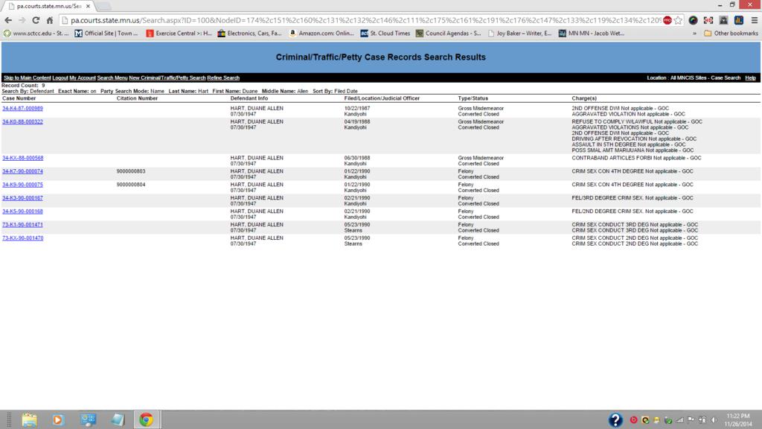
Task: Reload the current page
Action: 35,20
